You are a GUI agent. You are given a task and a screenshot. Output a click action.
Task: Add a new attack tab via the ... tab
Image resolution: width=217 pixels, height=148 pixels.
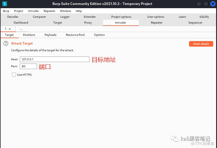tap(21, 29)
